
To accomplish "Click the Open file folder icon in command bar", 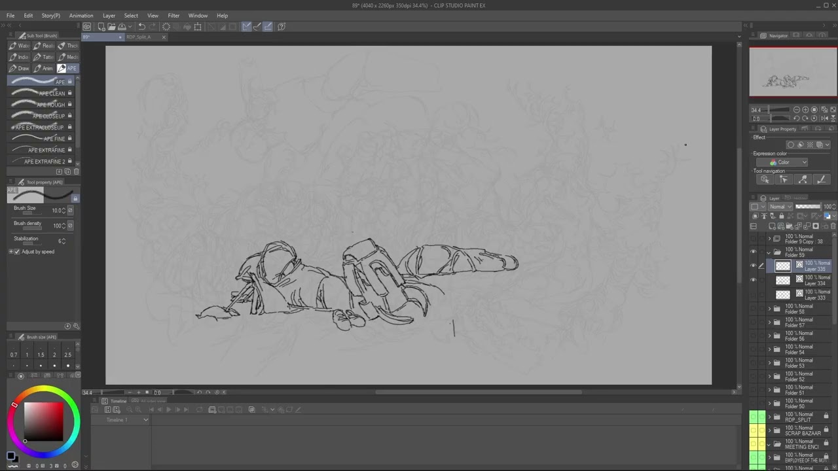I will [x=111, y=27].
